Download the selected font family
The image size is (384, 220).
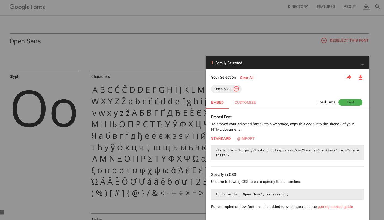(360, 78)
